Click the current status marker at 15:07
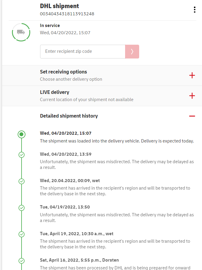 [21, 134]
